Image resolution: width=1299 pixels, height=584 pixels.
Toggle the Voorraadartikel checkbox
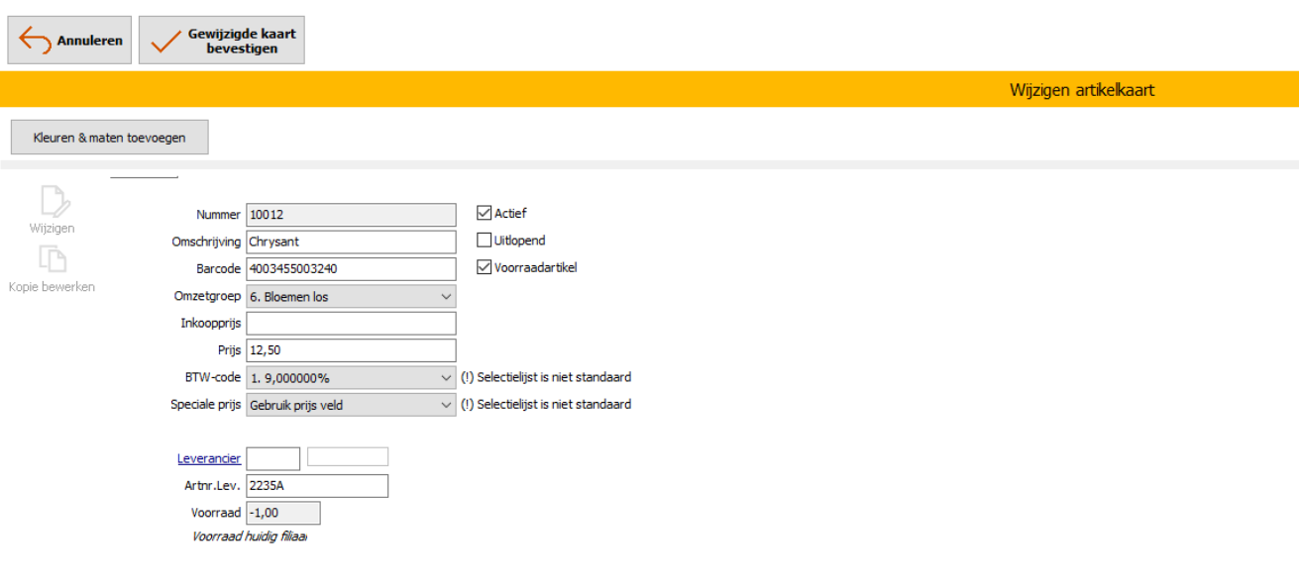click(485, 266)
